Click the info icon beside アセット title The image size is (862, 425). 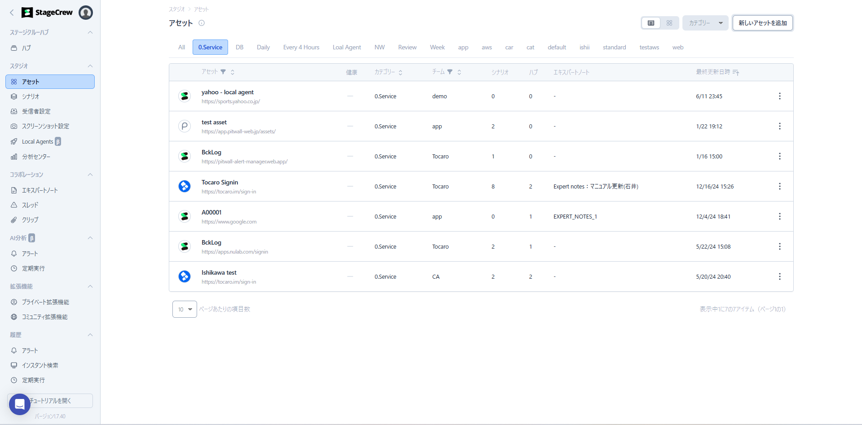coord(202,23)
